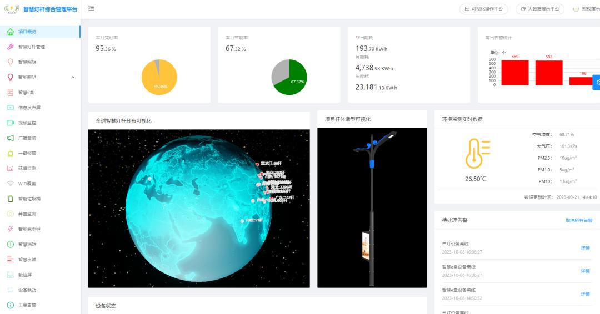Click the wrench icon for 智慧灯杆管理

[x=11, y=47]
